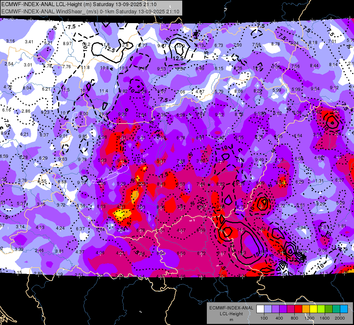Click the orange legend color swatch
Screen dimensions: 354x325
pos(306,309)
